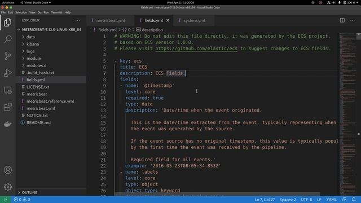Viewport: 361px width, 203px height.
Task: Place cursor on line 10 level: core
Action: [x=140, y=91]
